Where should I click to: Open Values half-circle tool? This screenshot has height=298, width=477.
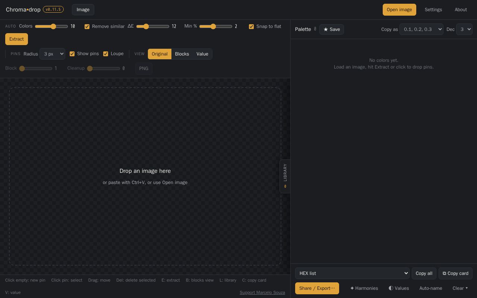[399, 288]
